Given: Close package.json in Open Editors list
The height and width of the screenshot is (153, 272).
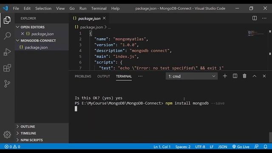Looking at the screenshot, I should click(23, 34).
